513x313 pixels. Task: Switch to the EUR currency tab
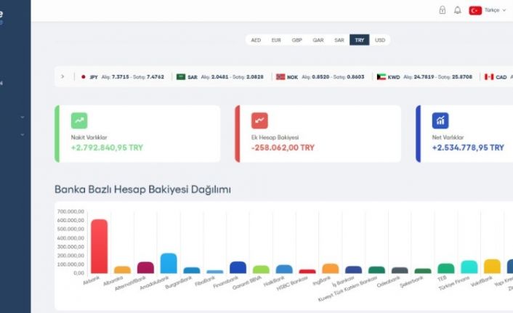[x=276, y=40]
